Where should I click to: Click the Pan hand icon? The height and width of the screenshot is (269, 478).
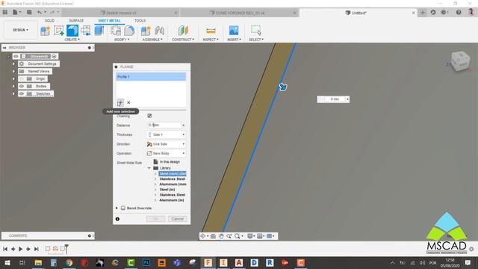coord(221,236)
